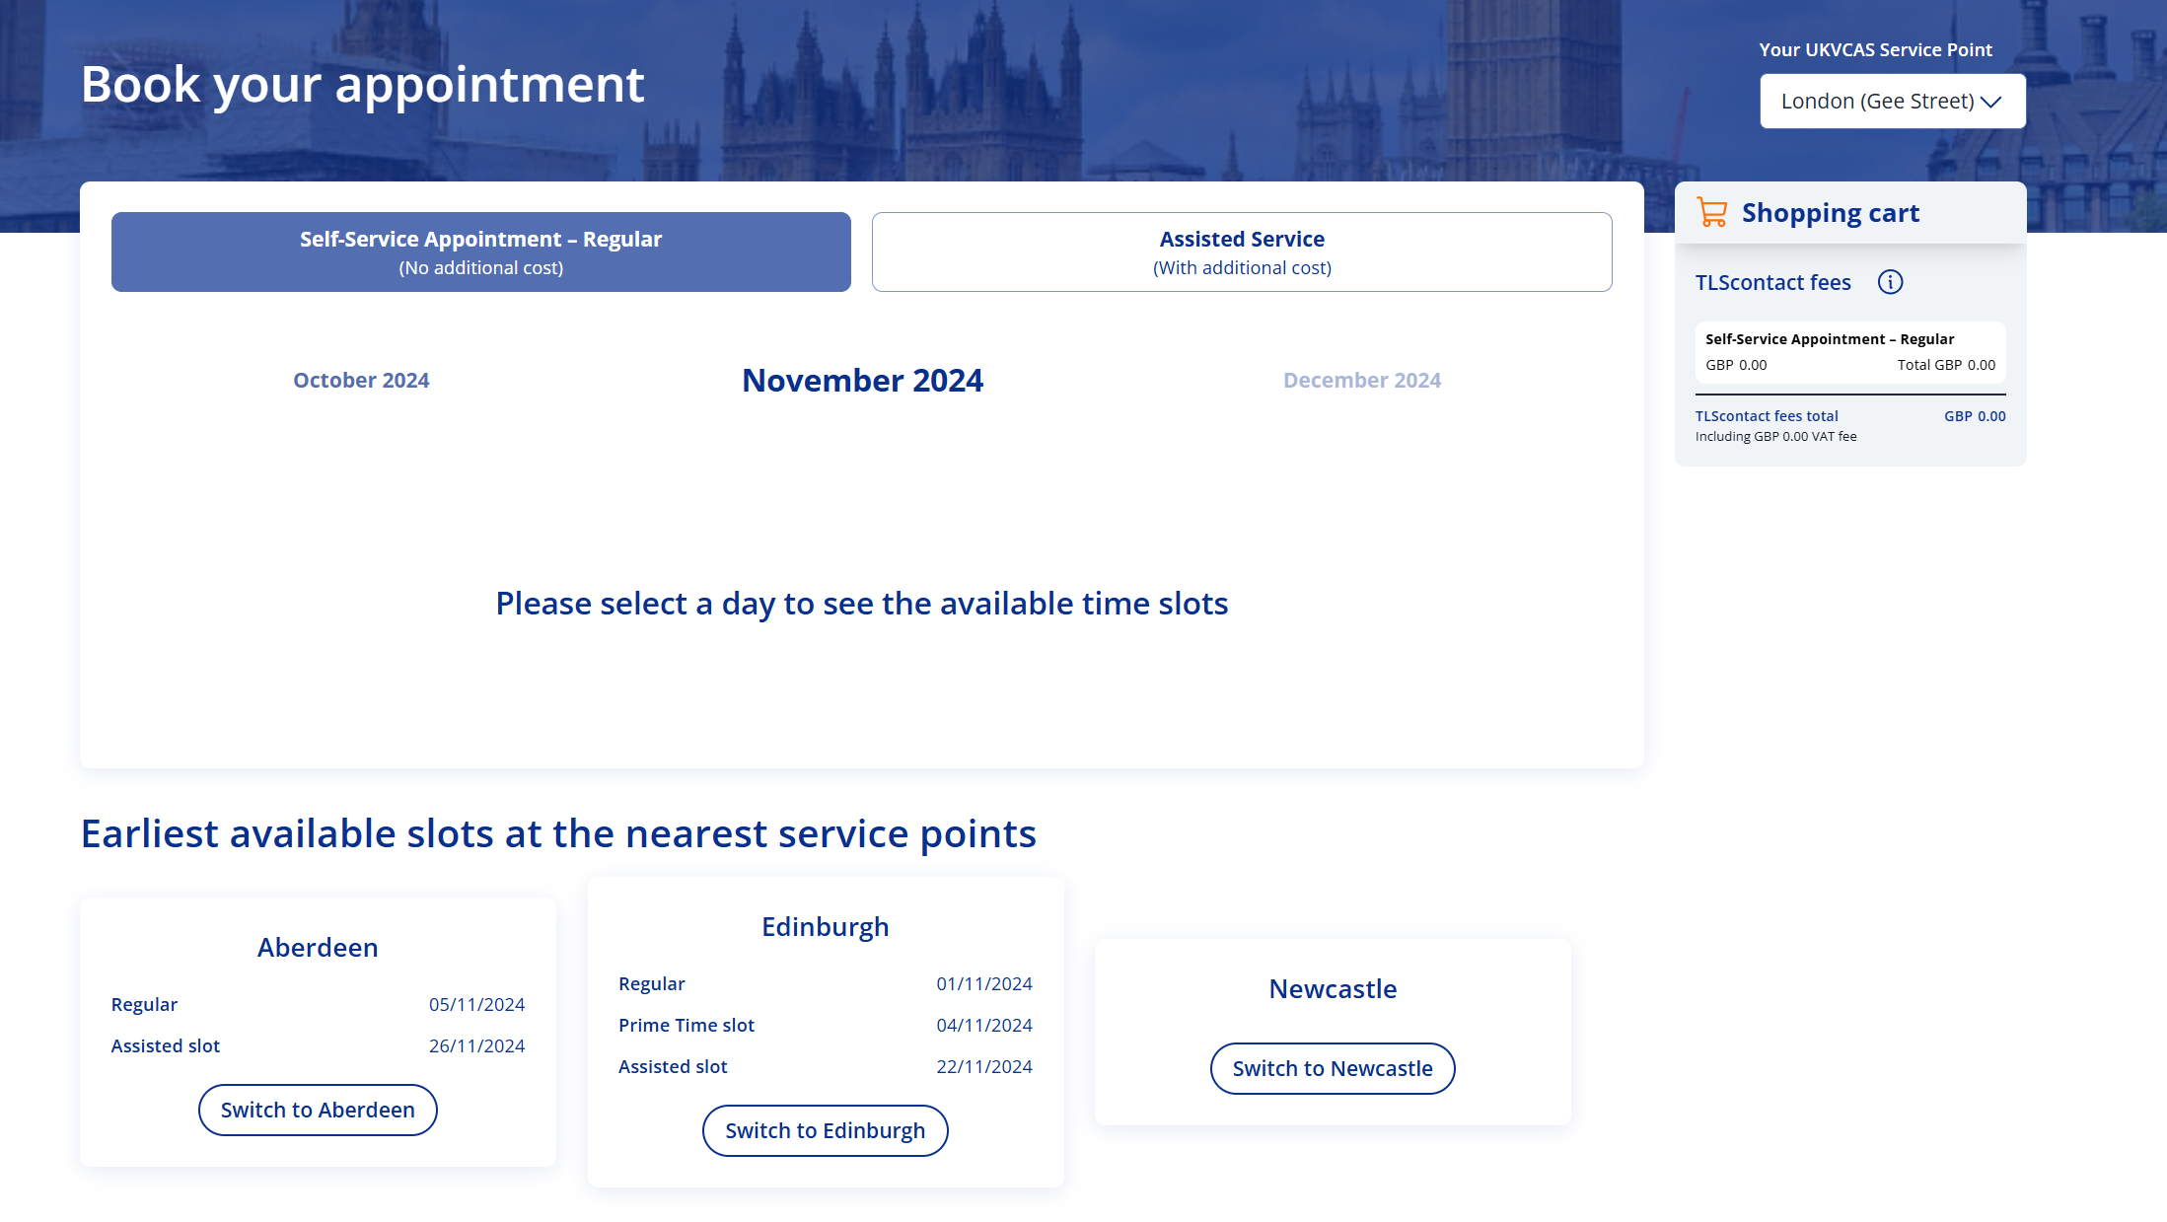
Task: Go to next month December 2024
Action: click(1361, 380)
